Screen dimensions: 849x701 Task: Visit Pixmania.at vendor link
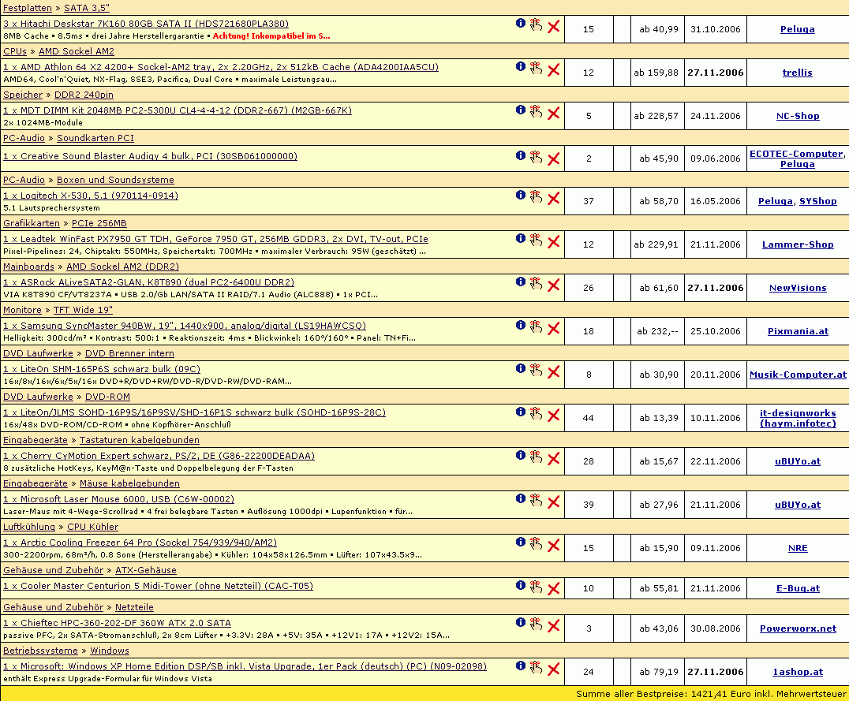(x=798, y=331)
